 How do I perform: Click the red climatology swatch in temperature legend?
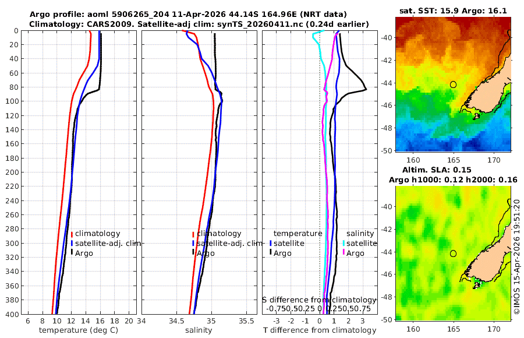(x=72, y=234)
